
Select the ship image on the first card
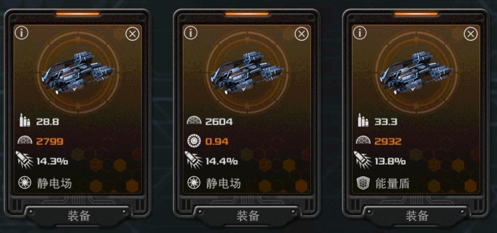[78, 73]
